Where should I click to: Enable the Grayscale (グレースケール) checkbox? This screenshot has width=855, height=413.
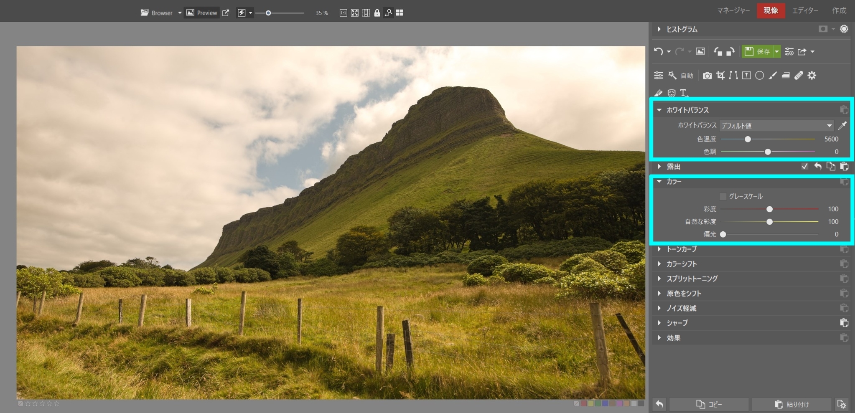coord(723,196)
